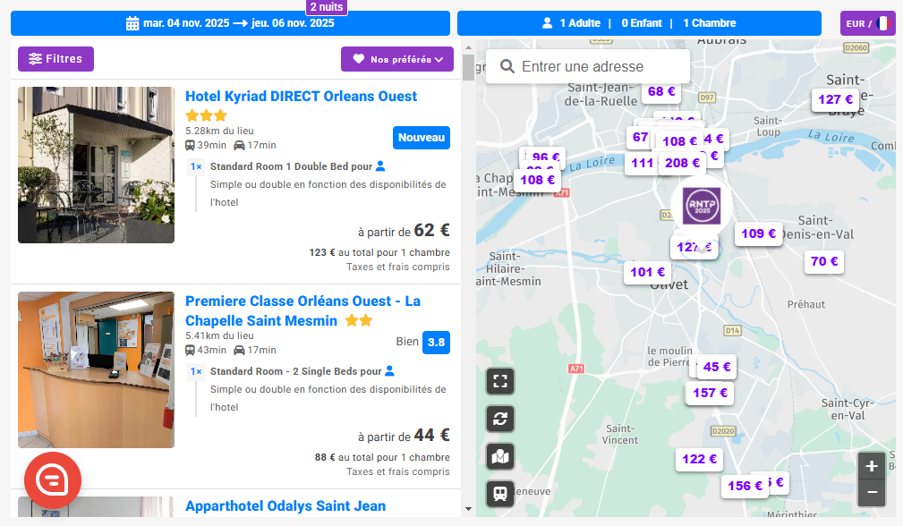The width and height of the screenshot is (903, 526).
Task: Open Hotel Kyriad DIRECT Orleans Ouest link
Action: click(301, 96)
